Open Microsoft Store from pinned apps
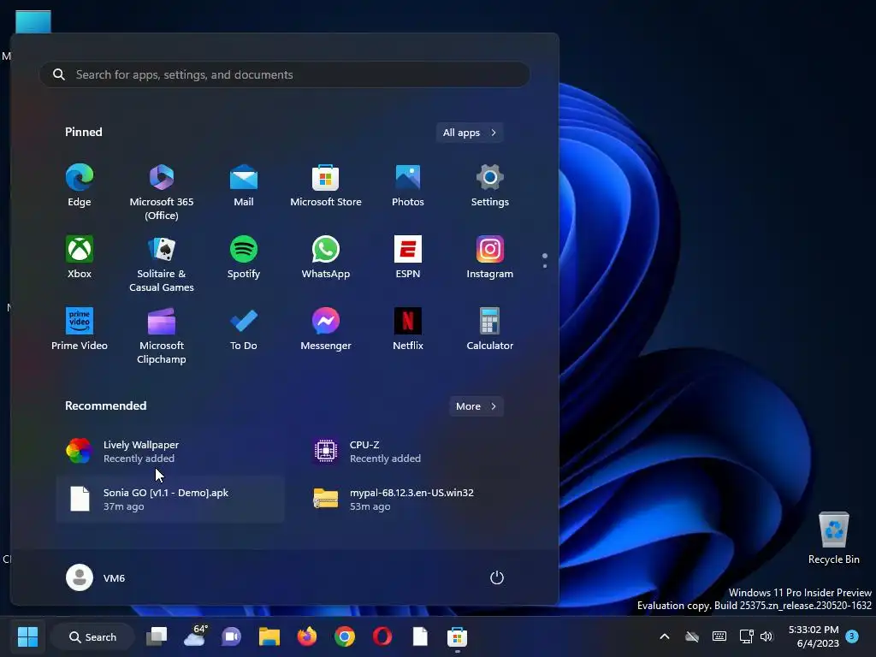 [326, 186]
